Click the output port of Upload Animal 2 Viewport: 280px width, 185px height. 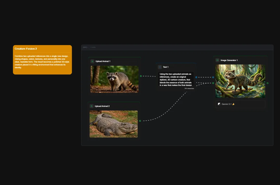click(140, 121)
